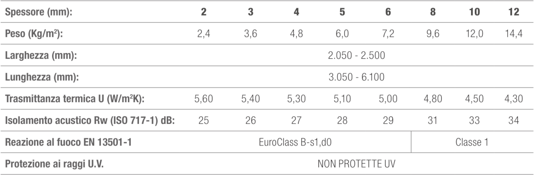Click the 'Peso (Kg/m²):' row label
Screen dimensions: 534x175
click(x=34, y=33)
